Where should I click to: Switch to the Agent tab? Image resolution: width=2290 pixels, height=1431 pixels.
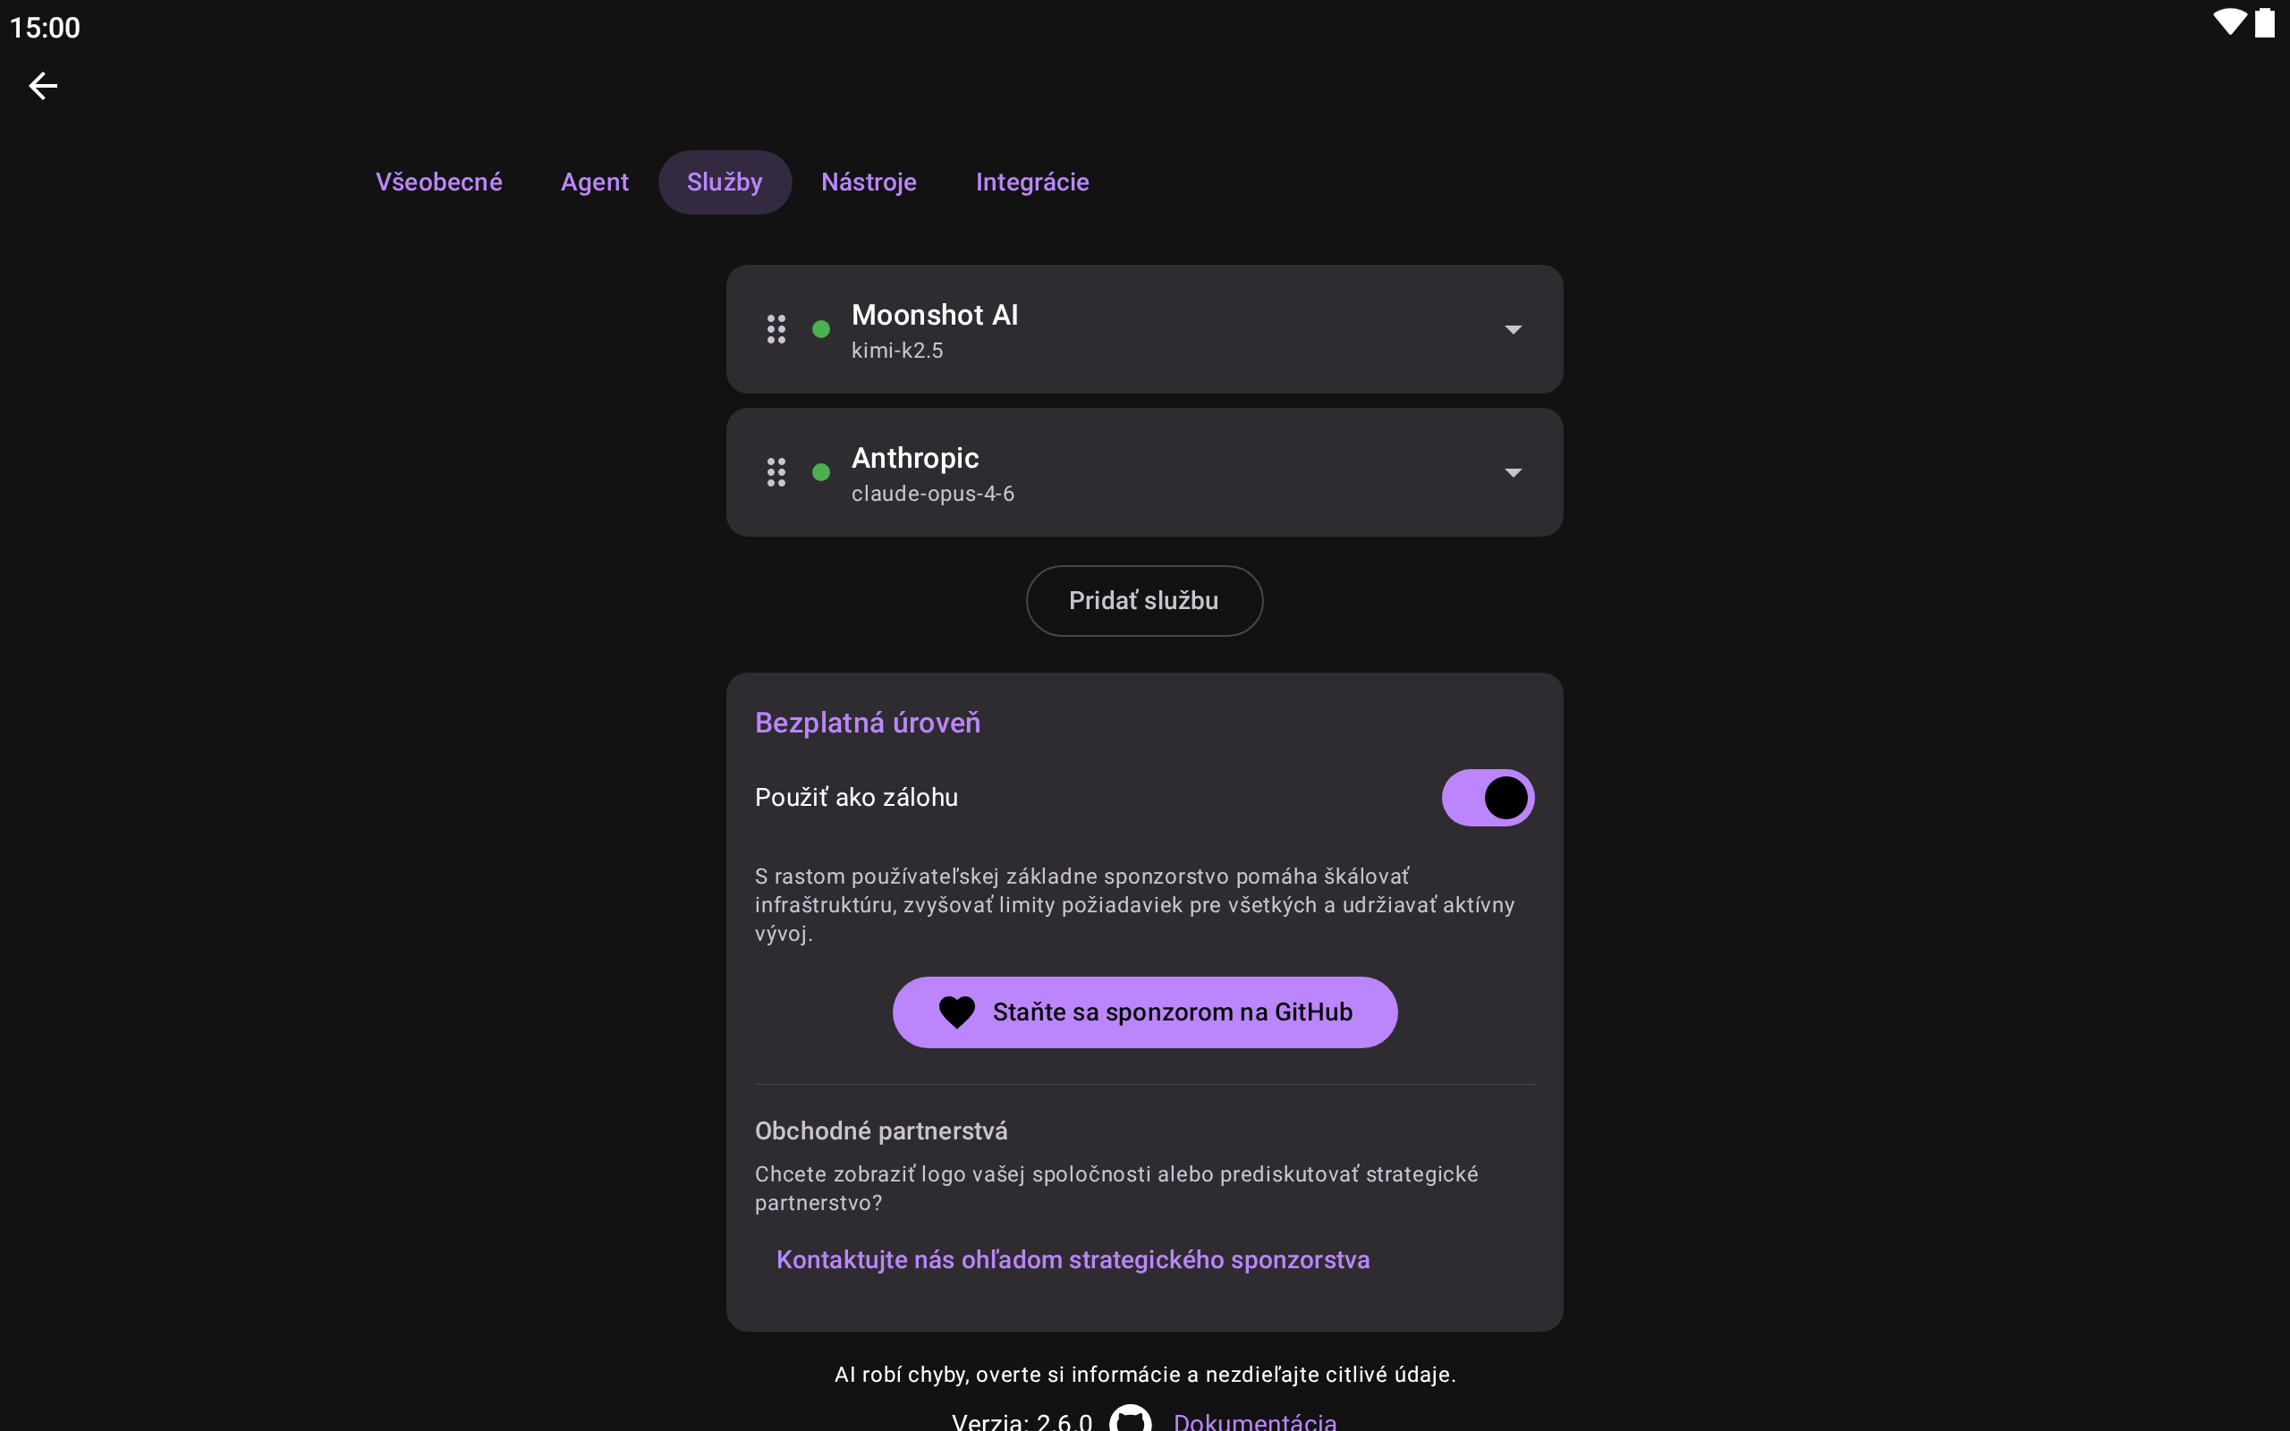[594, 182]
